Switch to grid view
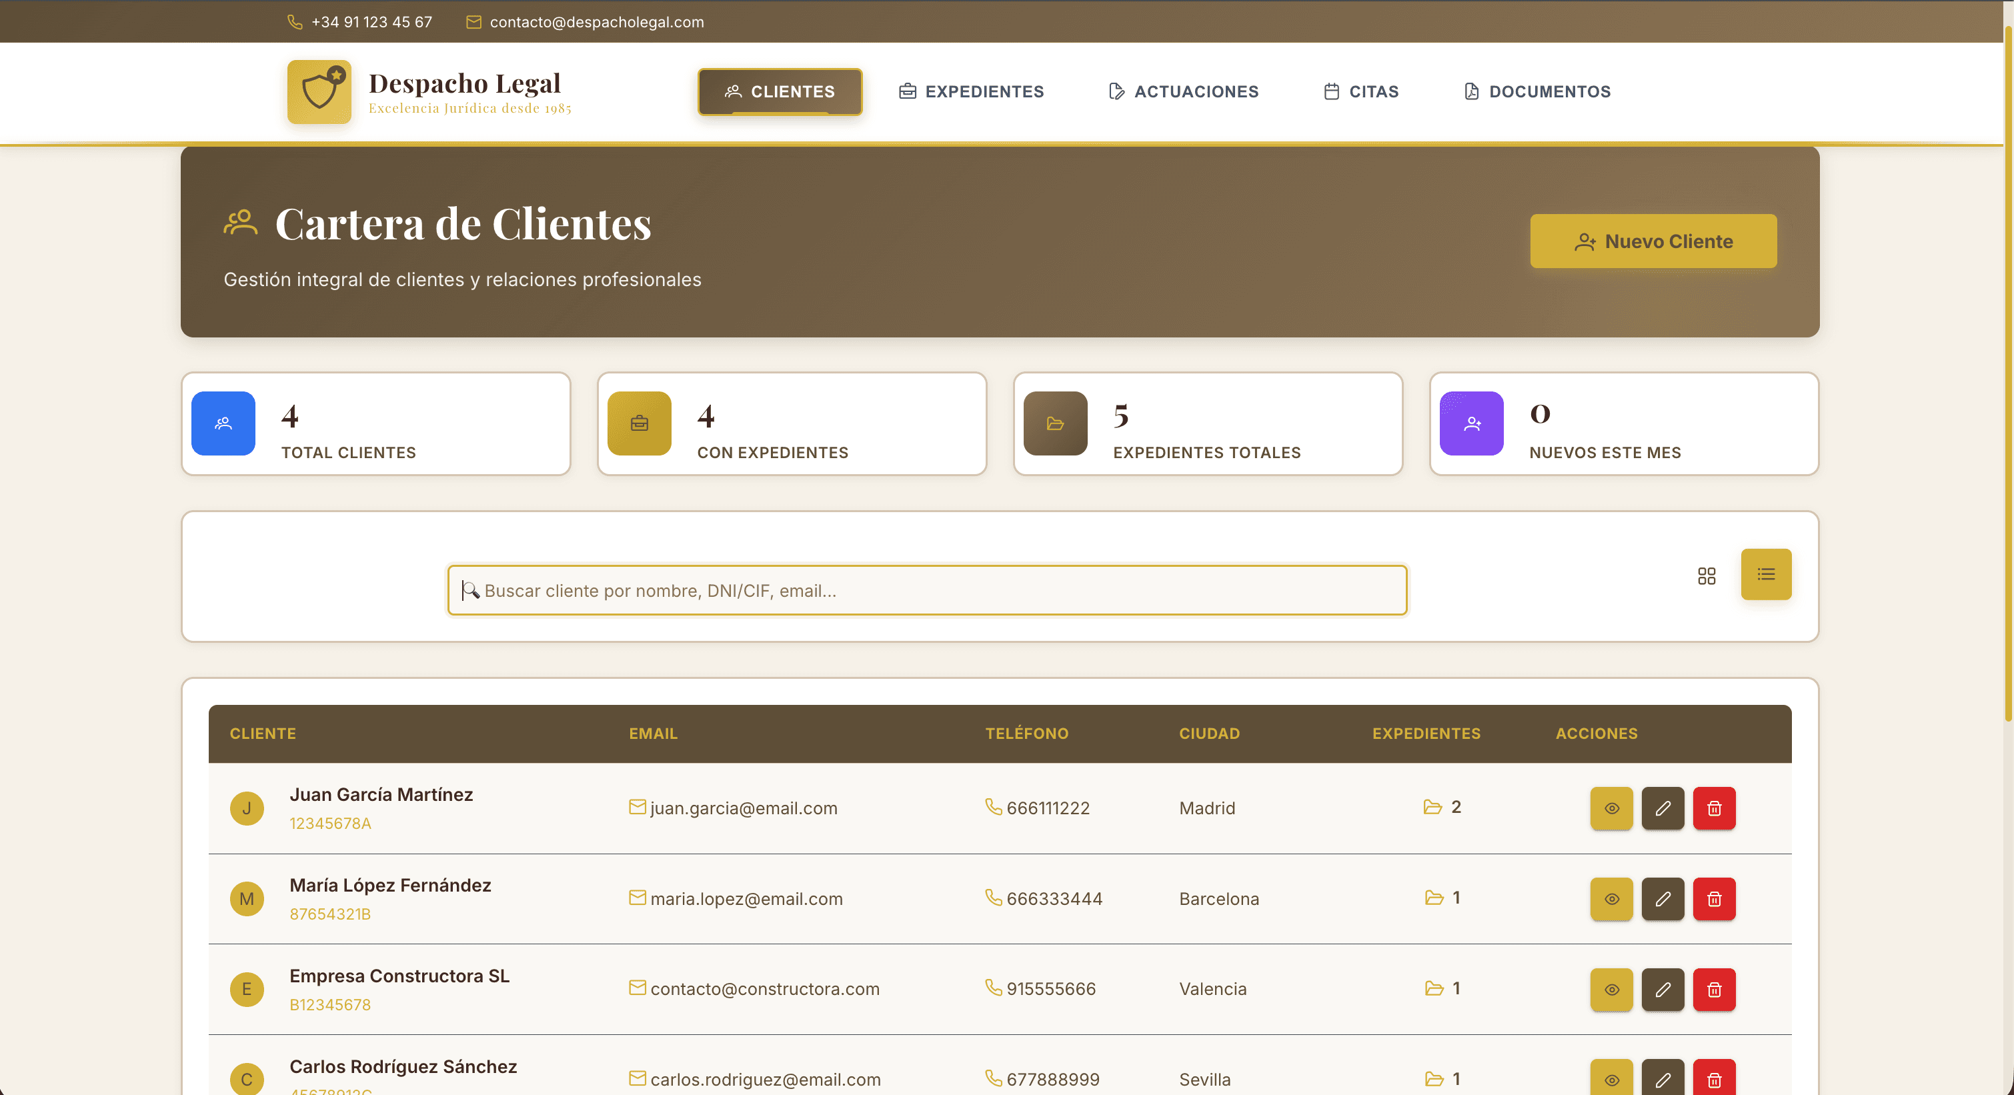Screen dimensions: 2014x1095 click(x=1707, y=576)
